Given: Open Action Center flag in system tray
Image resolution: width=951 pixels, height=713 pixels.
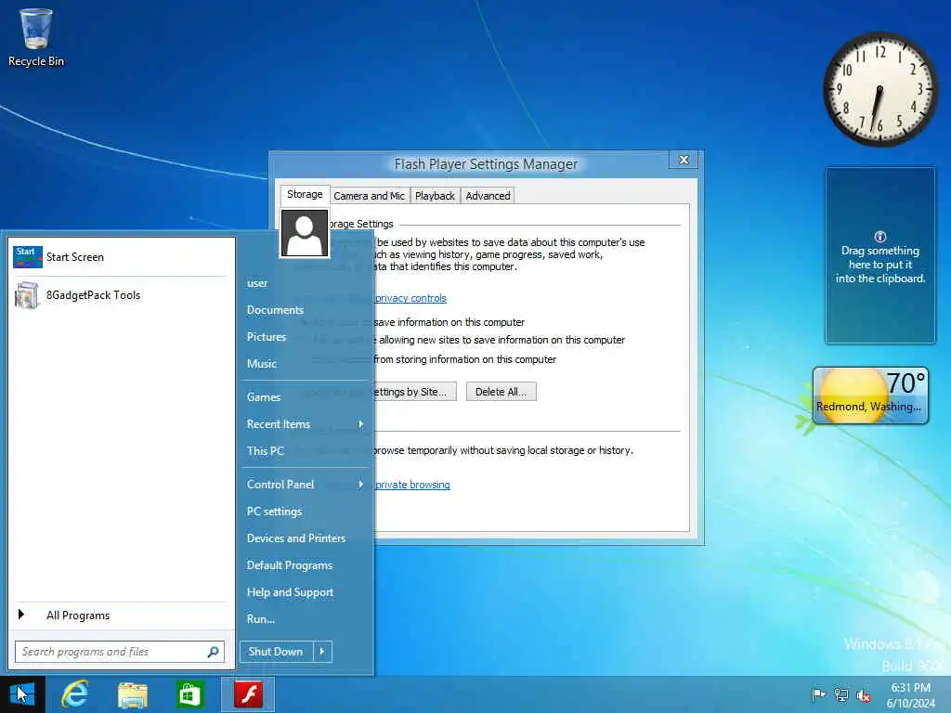Looking at the screenshot, I should [818, 694].
